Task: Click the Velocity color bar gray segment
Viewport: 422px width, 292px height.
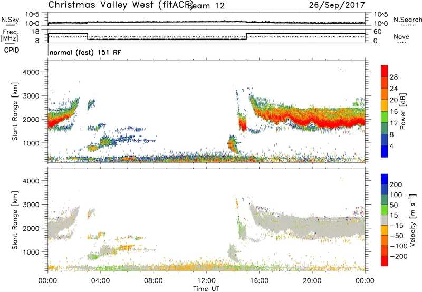Action: (385, 220)
